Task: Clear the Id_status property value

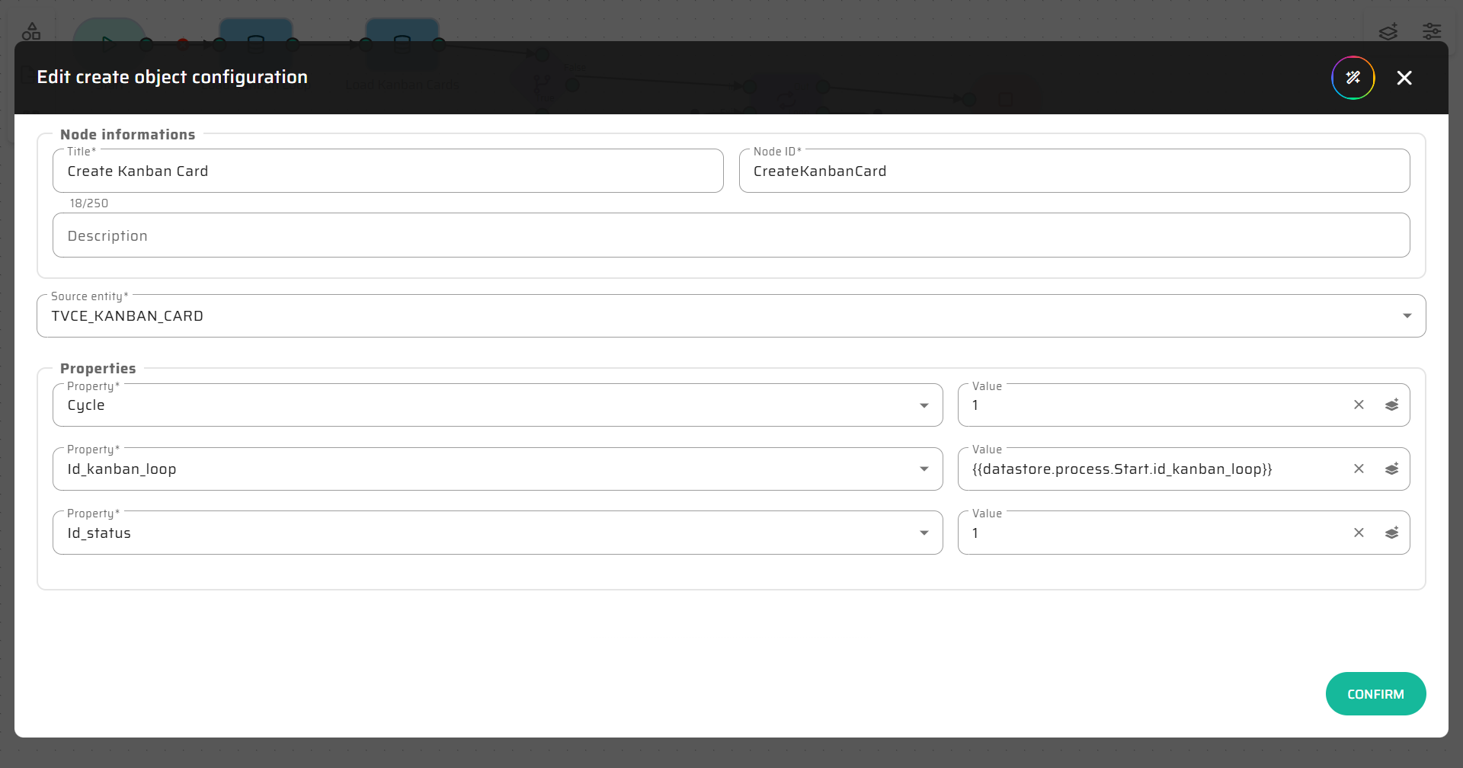Action: coord(1359,533)
